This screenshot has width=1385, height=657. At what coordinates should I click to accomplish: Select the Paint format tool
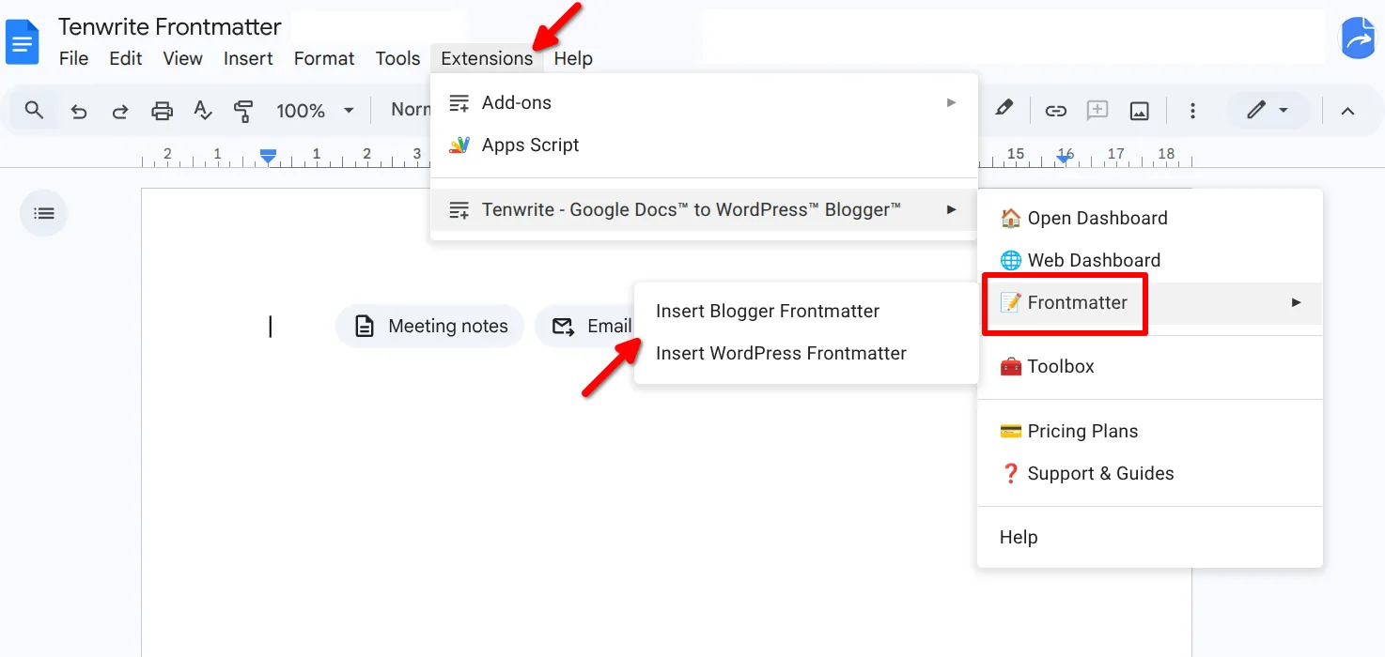[243, 110]
